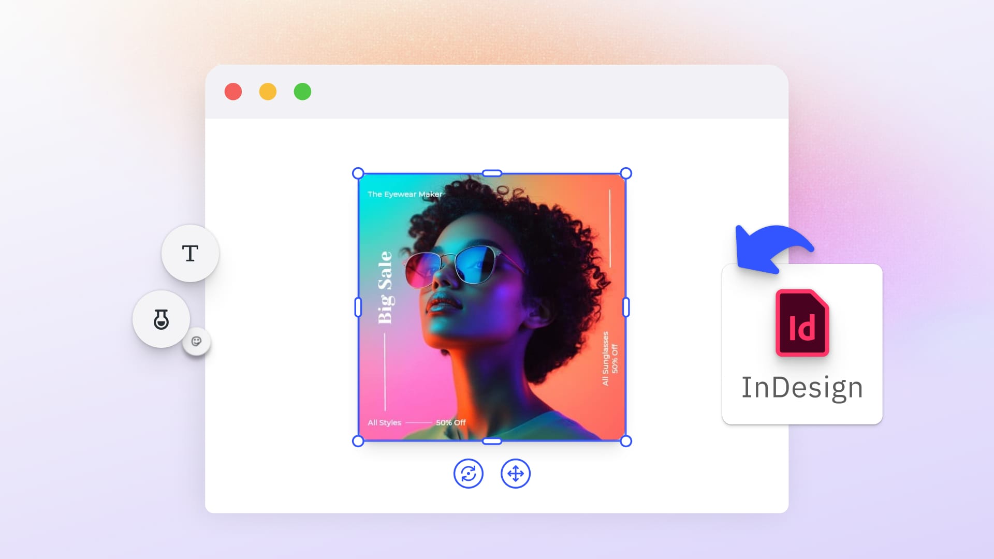Click the top-right corner resize handle

pos(625,173)
